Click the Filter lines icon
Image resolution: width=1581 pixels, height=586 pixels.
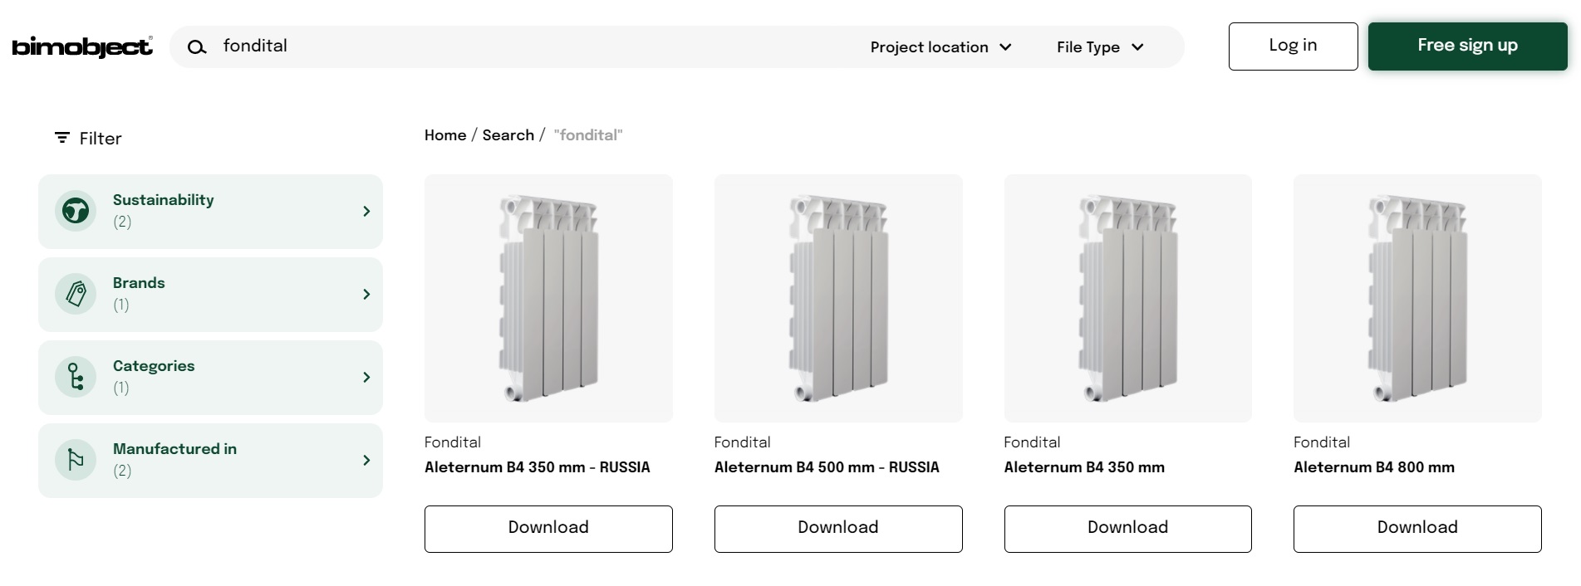click(x=62, y=138)
